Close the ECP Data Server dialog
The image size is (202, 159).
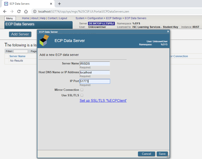pos(168,31)
